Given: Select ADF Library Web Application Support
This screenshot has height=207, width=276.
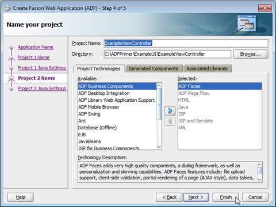Looking at the screenshot, I should click(117, 100).
